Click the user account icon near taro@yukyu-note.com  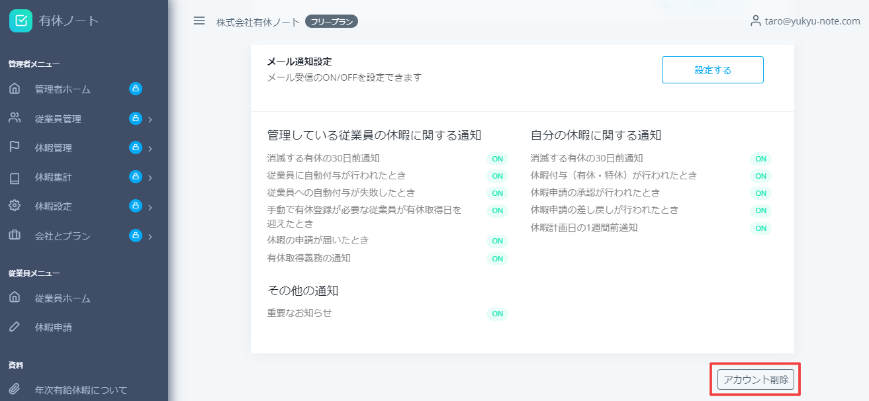click(756, 20)
